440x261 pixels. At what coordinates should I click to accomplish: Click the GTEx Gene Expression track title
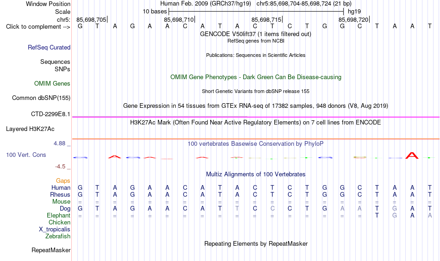pos(256,106)
